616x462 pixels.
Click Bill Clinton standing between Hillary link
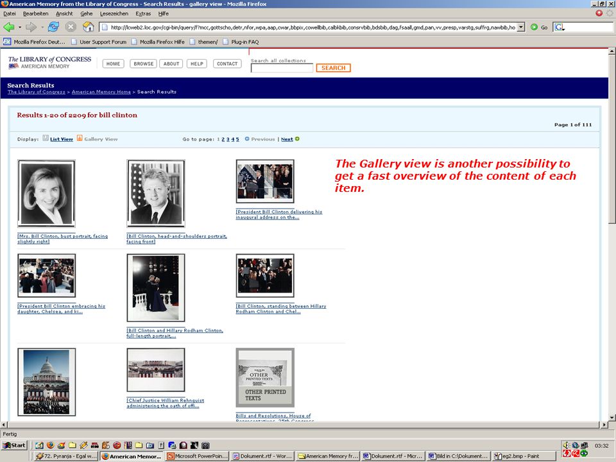click(x=281, y=309)
